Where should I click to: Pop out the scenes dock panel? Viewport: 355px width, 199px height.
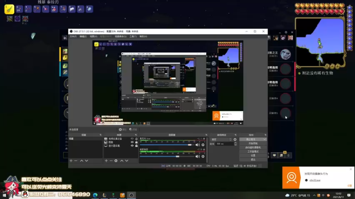pyautogui.click(x=101, y=135)
